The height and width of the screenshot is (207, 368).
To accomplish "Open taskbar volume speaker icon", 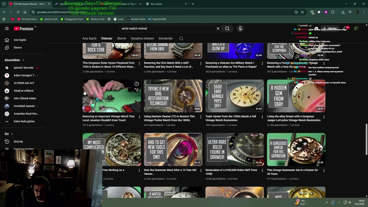I will pos(350,202).
